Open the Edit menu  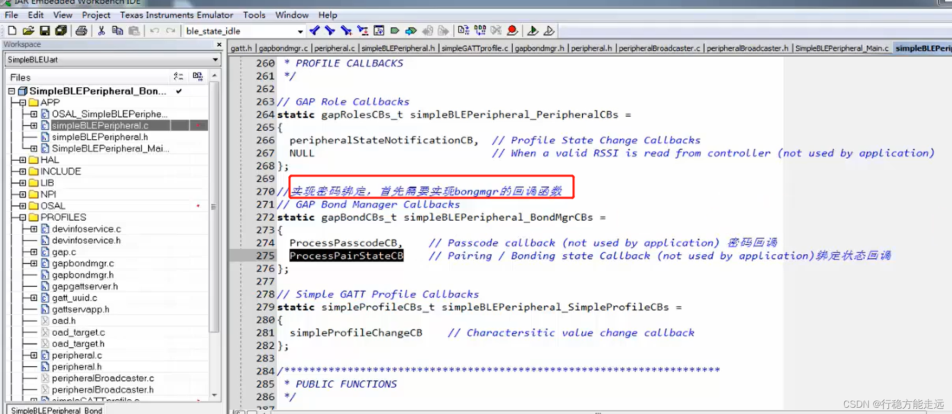[36, 15]
